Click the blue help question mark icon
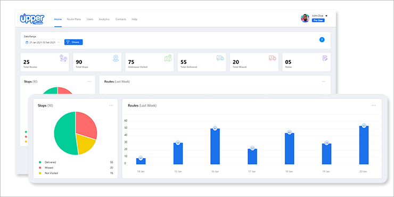The height and width of the screenshot is (197, 394). point(322,39)
